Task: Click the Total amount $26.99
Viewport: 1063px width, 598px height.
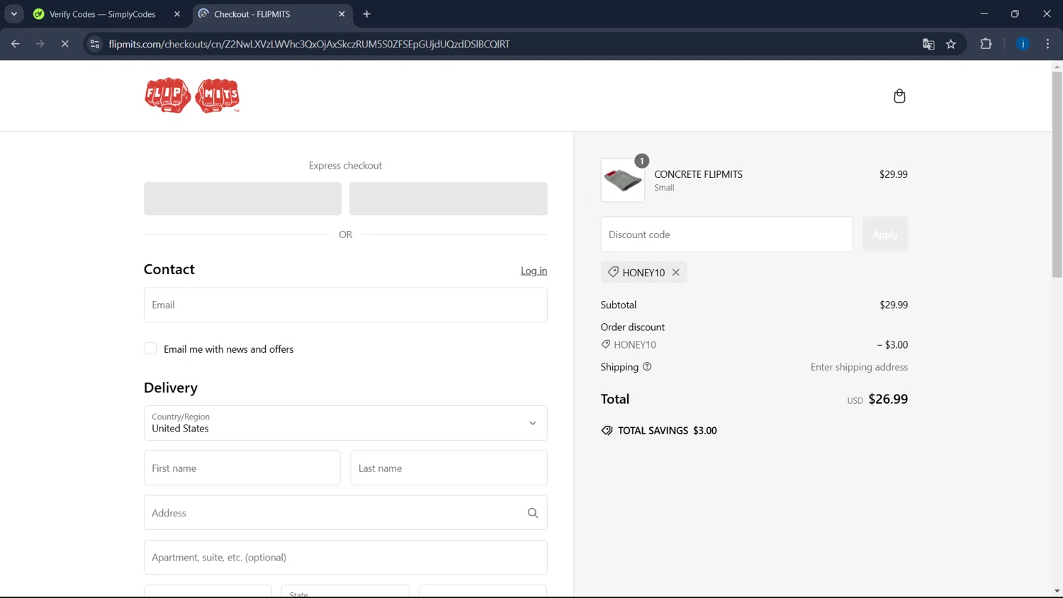Action: coord(888,399)
